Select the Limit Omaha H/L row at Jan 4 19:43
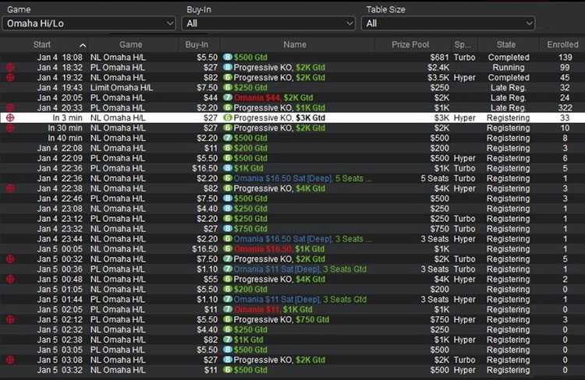The width and height of the screenshot is (585, 380). (118, 88)
